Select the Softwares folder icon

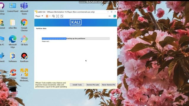pyautogui.click(x=13, y=57)
